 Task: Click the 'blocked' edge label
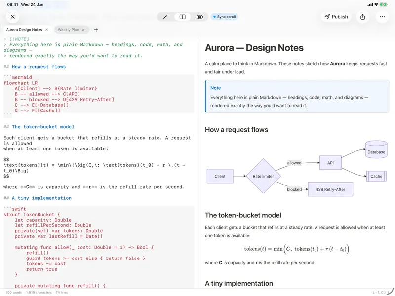(294, 189)
